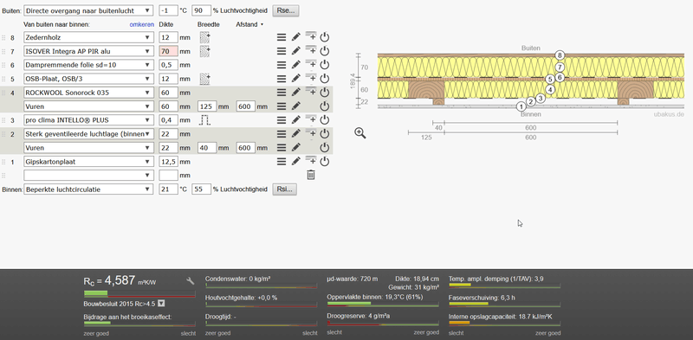Screen dimensions: 693x340
Task: Edit the Gipskartonplaat layer
Action: coord(296,162)
